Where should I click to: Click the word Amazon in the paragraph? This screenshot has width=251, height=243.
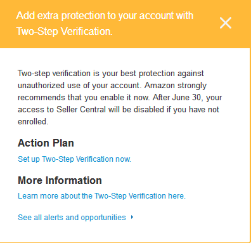[160, 86]
